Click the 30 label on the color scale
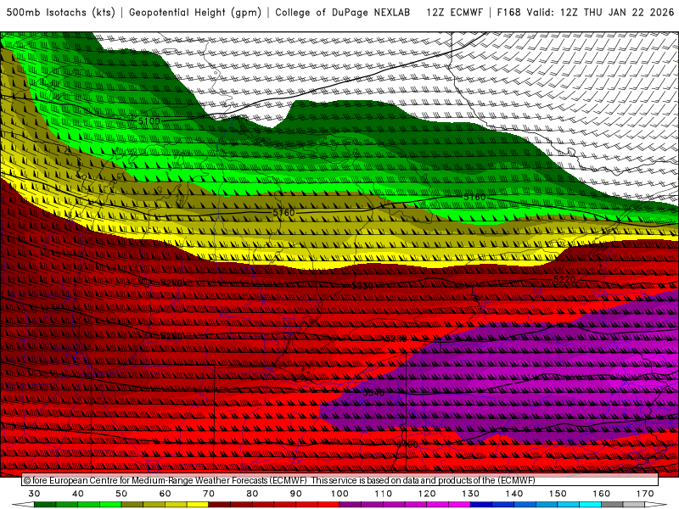679x509 pixels. pos(34,494)
